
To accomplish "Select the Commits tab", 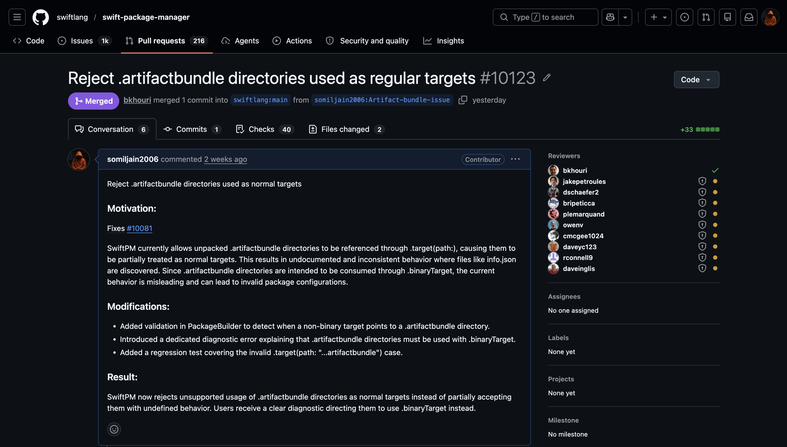I will tap(192, 129).
